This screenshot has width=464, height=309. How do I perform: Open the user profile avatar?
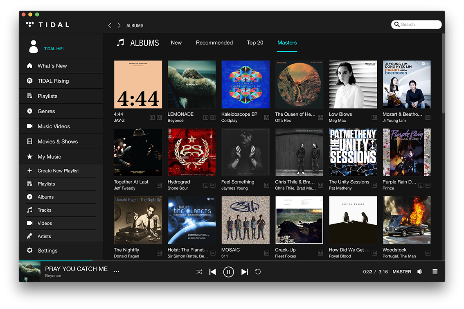point(34,47)
